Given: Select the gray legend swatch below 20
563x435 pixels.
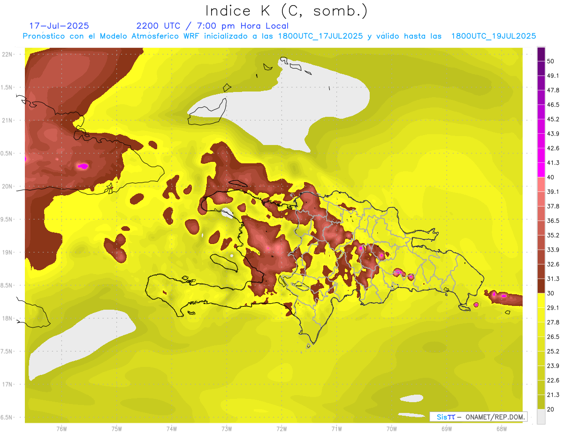Looking at the screenshot, I should click(541, 417).
